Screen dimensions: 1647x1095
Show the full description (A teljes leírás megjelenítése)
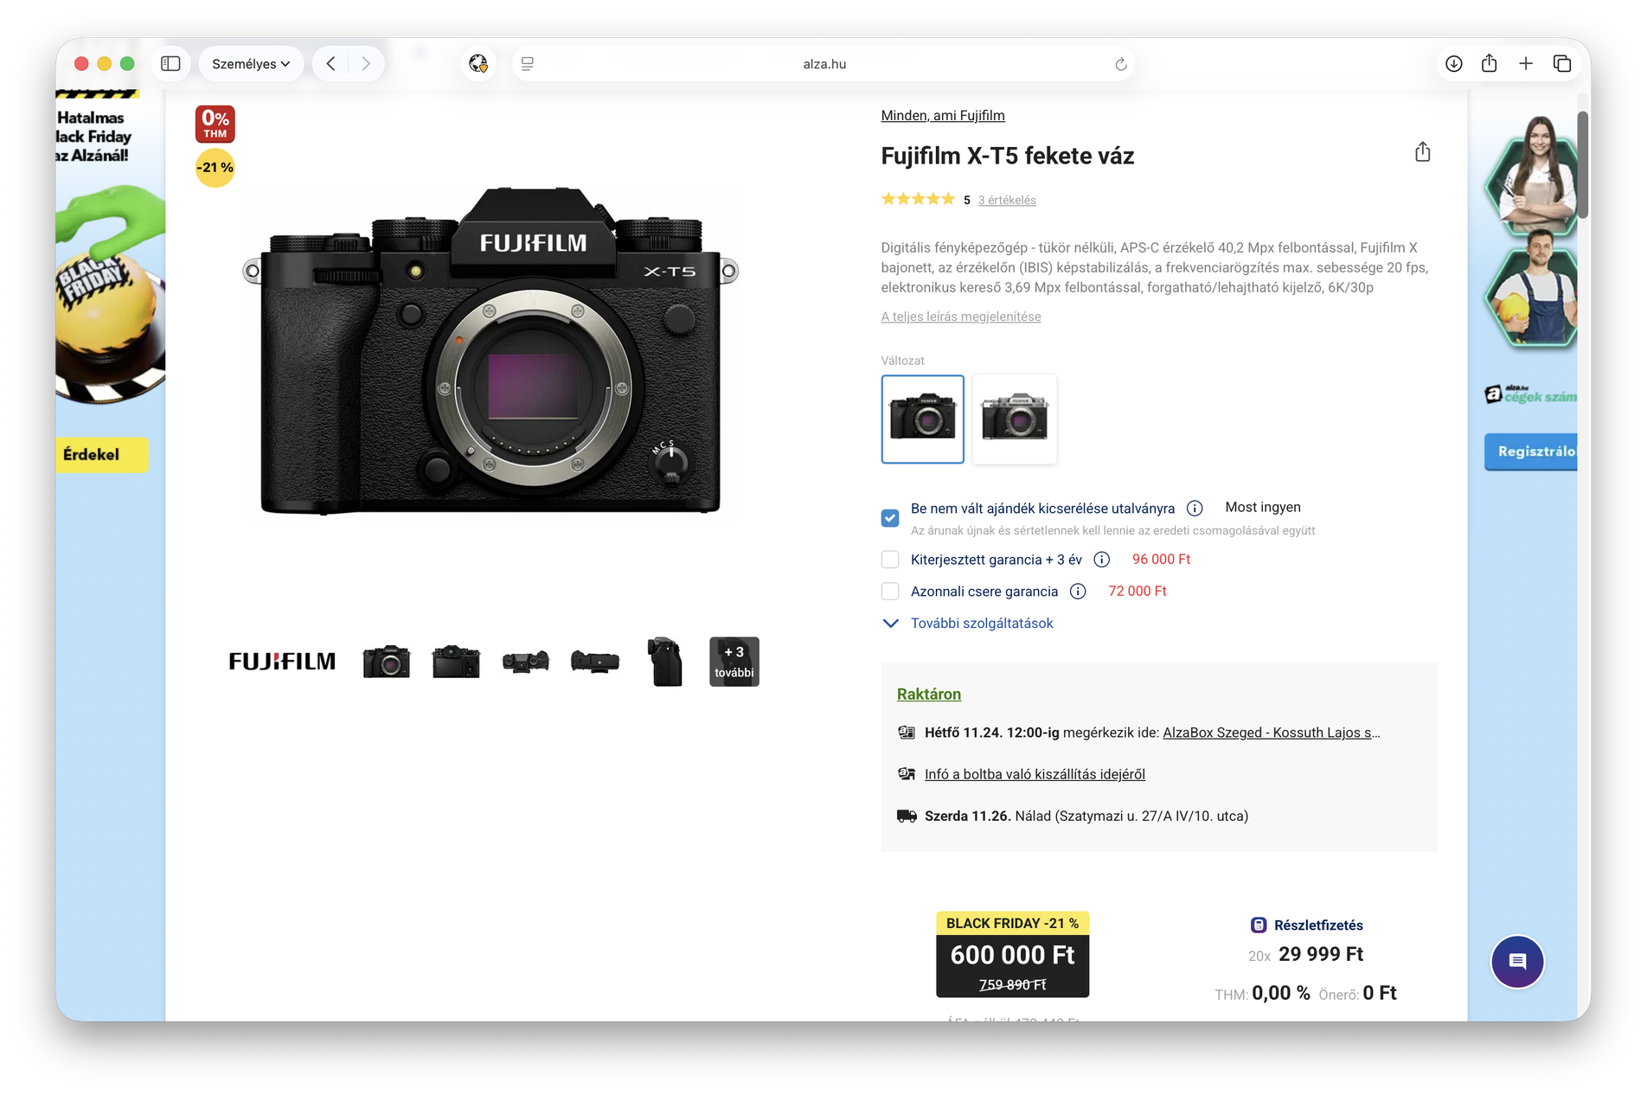tap(961, 317)
